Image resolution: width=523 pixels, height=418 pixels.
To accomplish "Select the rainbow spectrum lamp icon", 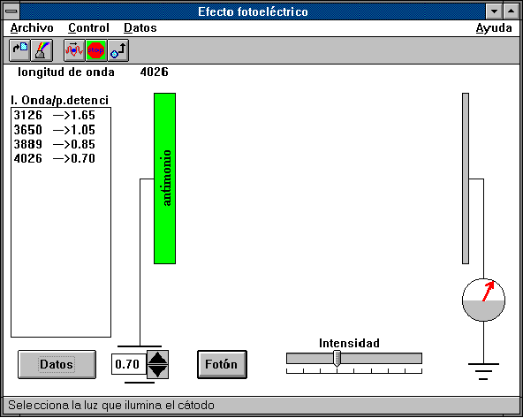I will (x=42, y=50).
